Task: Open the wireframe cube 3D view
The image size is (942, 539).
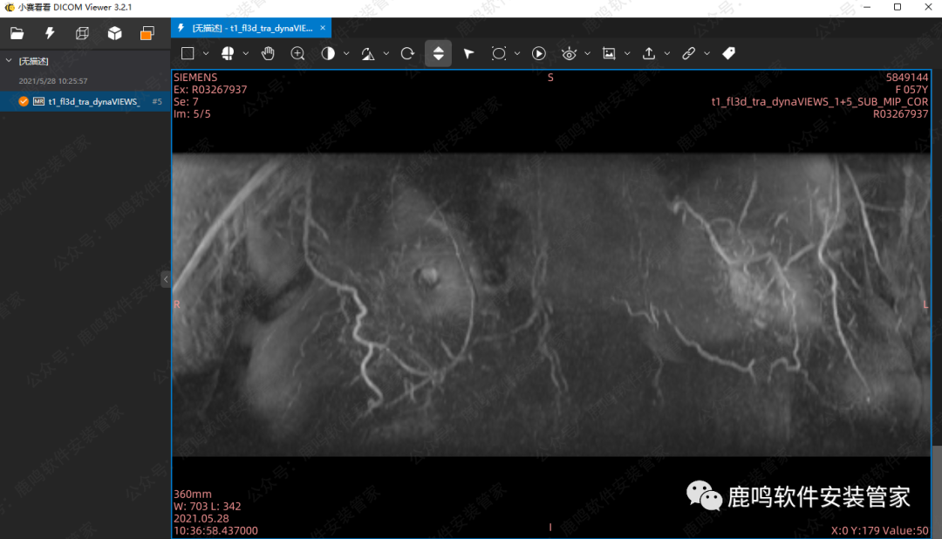Action: point(82,34)
